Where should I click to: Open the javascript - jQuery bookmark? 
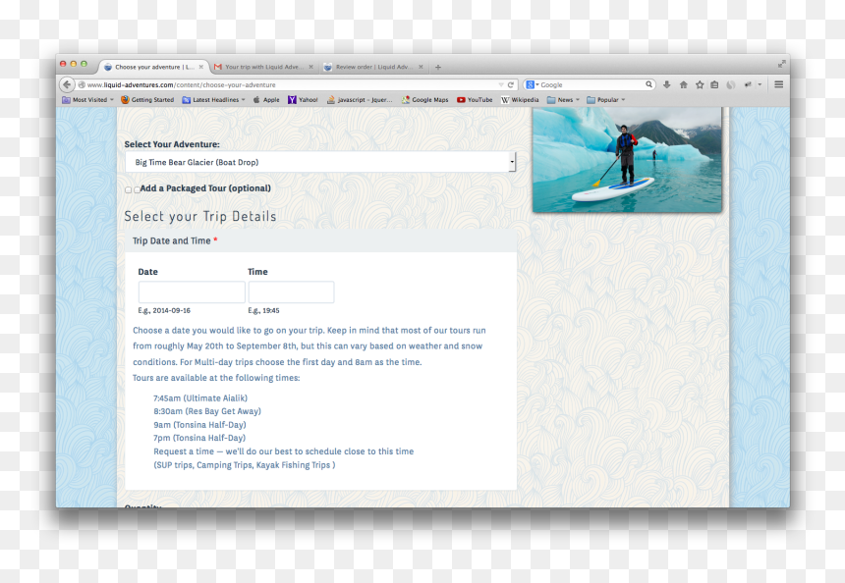(x=360, y=99)
